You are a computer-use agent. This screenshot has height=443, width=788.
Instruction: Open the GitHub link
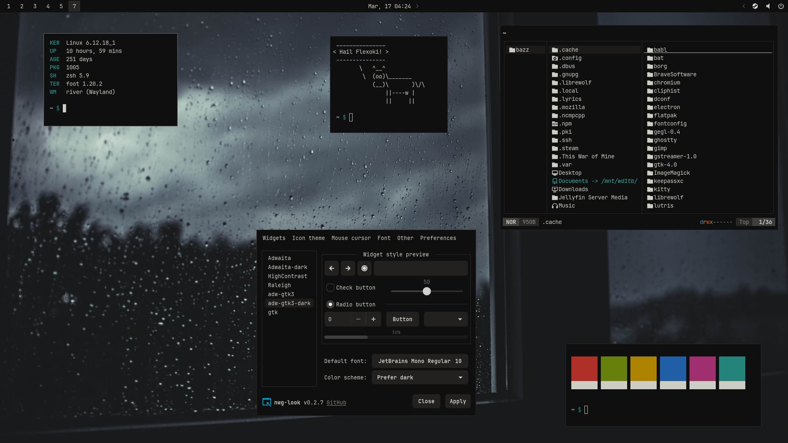point(336,402)
